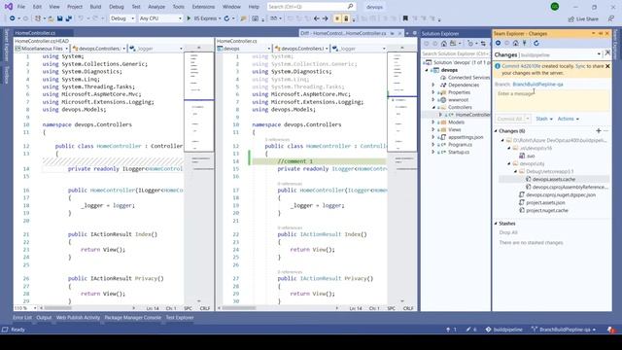Click the search magnifier icon in title bar
This screenshot has height=350, width=622.
(350, 7)
